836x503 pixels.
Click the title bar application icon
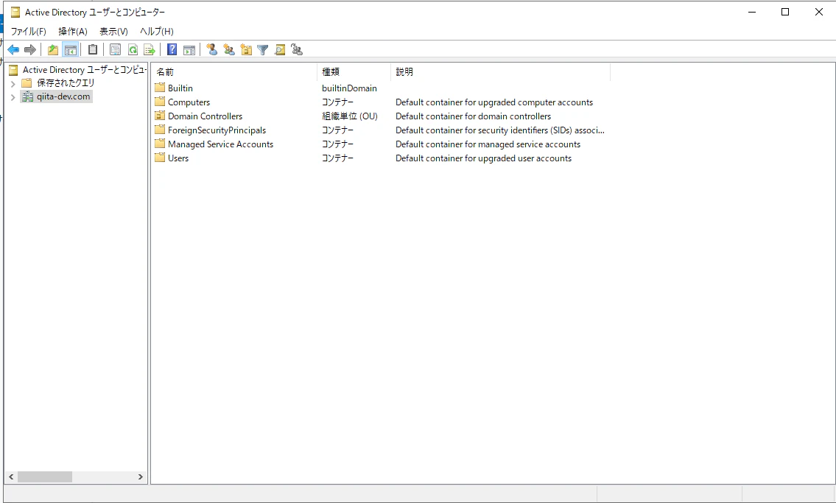15,13
